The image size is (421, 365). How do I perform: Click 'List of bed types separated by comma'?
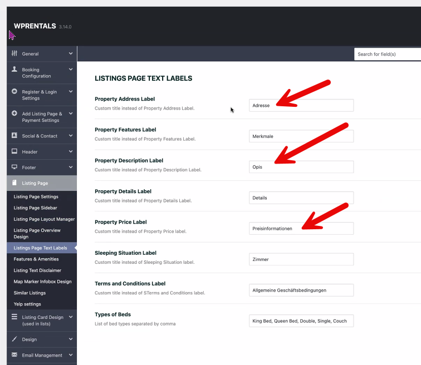tap(135, 324)
